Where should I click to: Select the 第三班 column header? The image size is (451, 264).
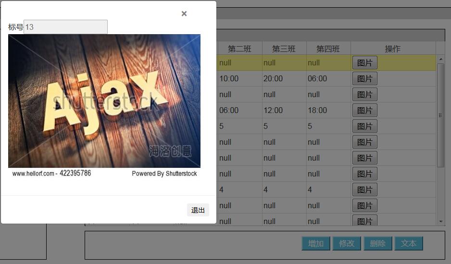tap(284, 49)
